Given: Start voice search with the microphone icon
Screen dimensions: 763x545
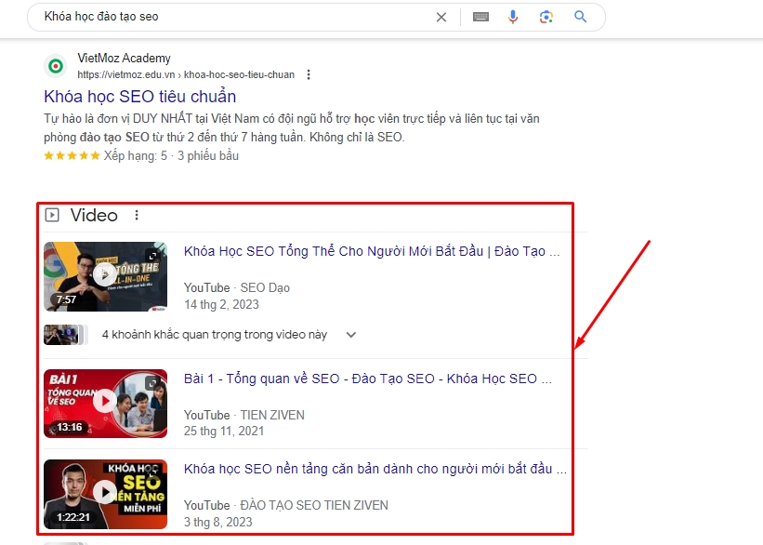Looking at the screenshot, I should click(513, 17).
